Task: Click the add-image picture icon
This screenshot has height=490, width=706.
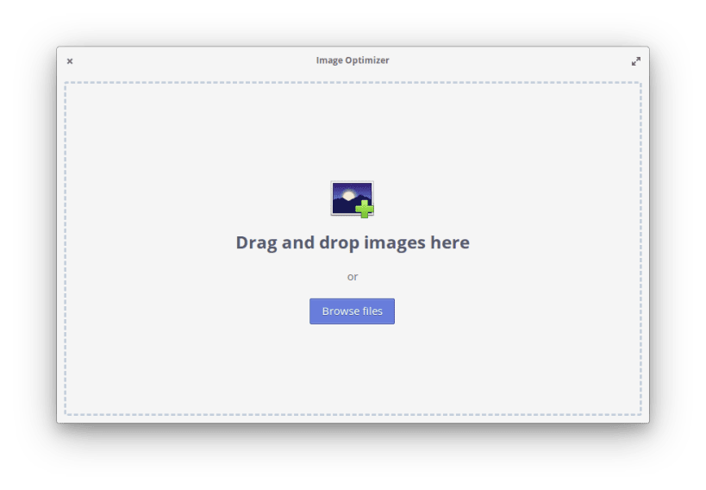Action: click(353, 199)
